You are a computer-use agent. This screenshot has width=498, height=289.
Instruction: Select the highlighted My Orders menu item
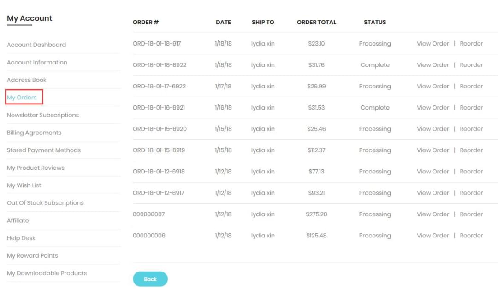22,97
